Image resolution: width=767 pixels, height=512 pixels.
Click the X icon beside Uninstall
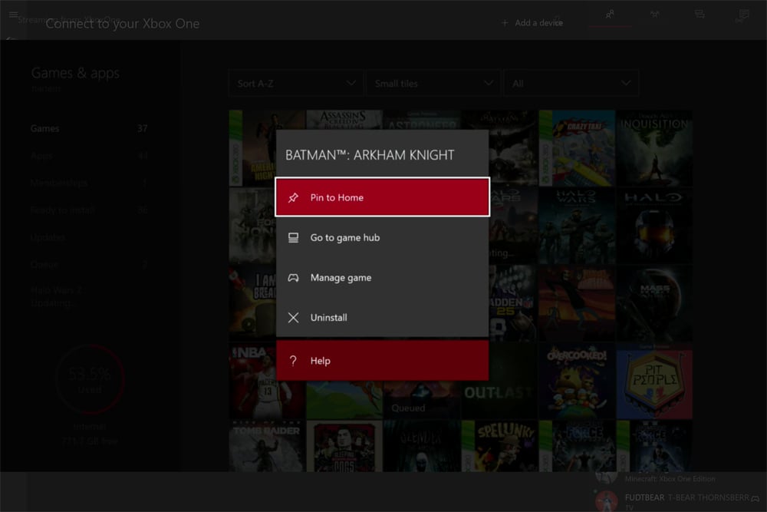pos(293,317)
